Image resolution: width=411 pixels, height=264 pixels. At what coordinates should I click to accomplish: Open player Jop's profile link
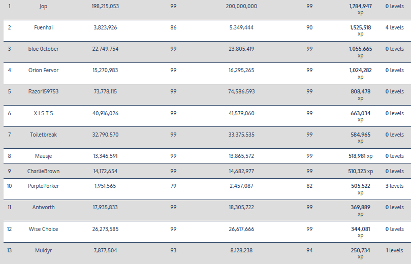43,6
